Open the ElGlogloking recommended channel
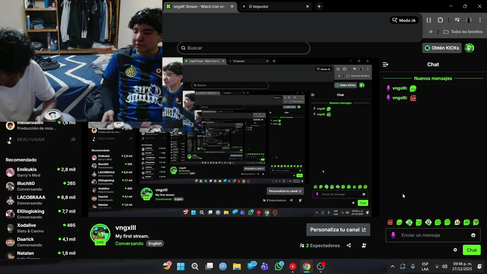This screenshot has height=274, width=487. tap(41, 214)
